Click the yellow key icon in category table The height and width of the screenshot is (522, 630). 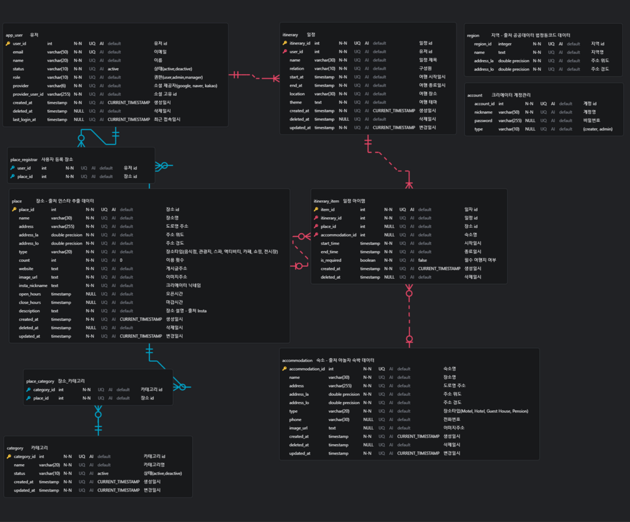[x=9, y=457]
